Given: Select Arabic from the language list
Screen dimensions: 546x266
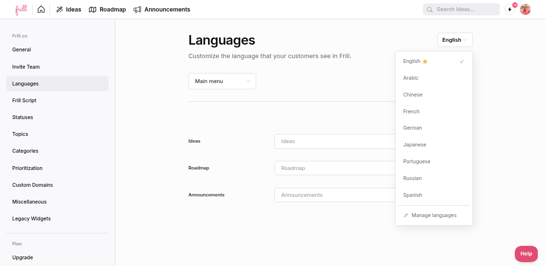Looking at the screenshot, I should click(x=434, y=78).
